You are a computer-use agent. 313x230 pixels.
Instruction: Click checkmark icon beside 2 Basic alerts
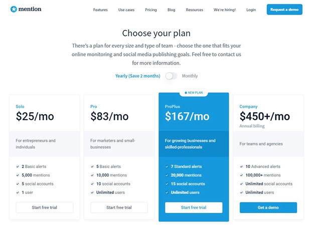(18, 166)
